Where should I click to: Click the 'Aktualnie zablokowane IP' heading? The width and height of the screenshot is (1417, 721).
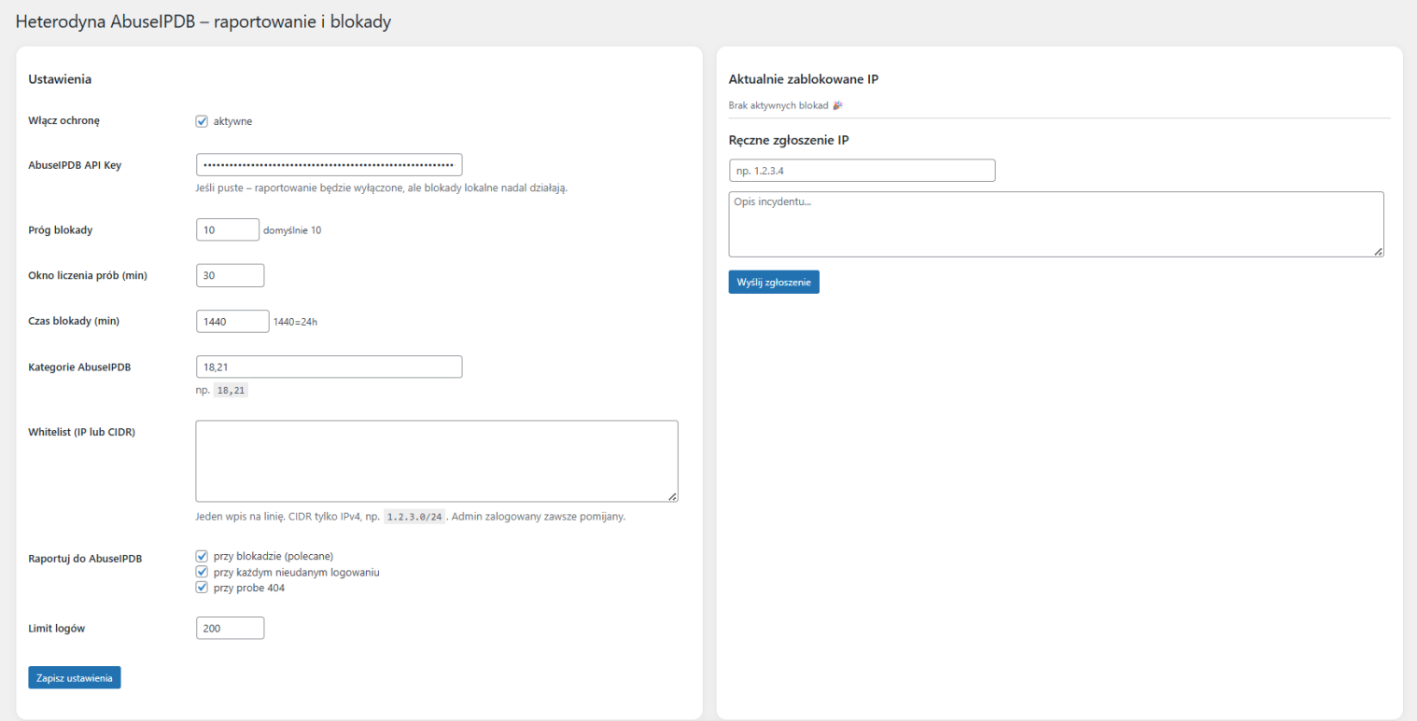(x=804, y=79)
